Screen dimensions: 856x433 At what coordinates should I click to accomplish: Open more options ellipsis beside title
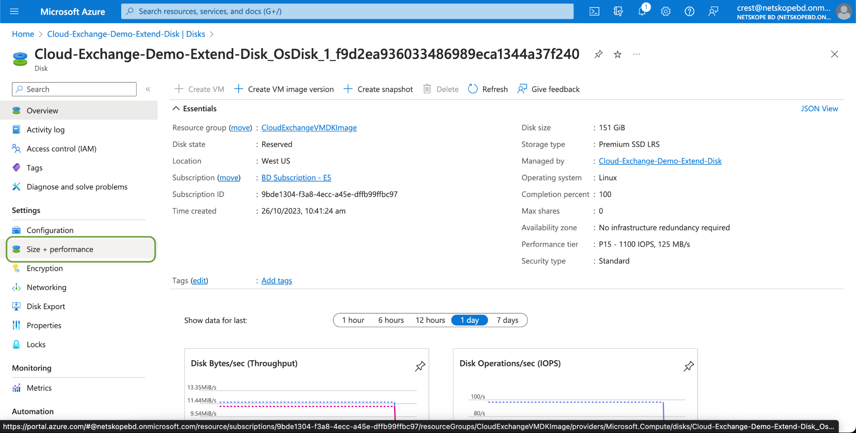coord(637,54)
